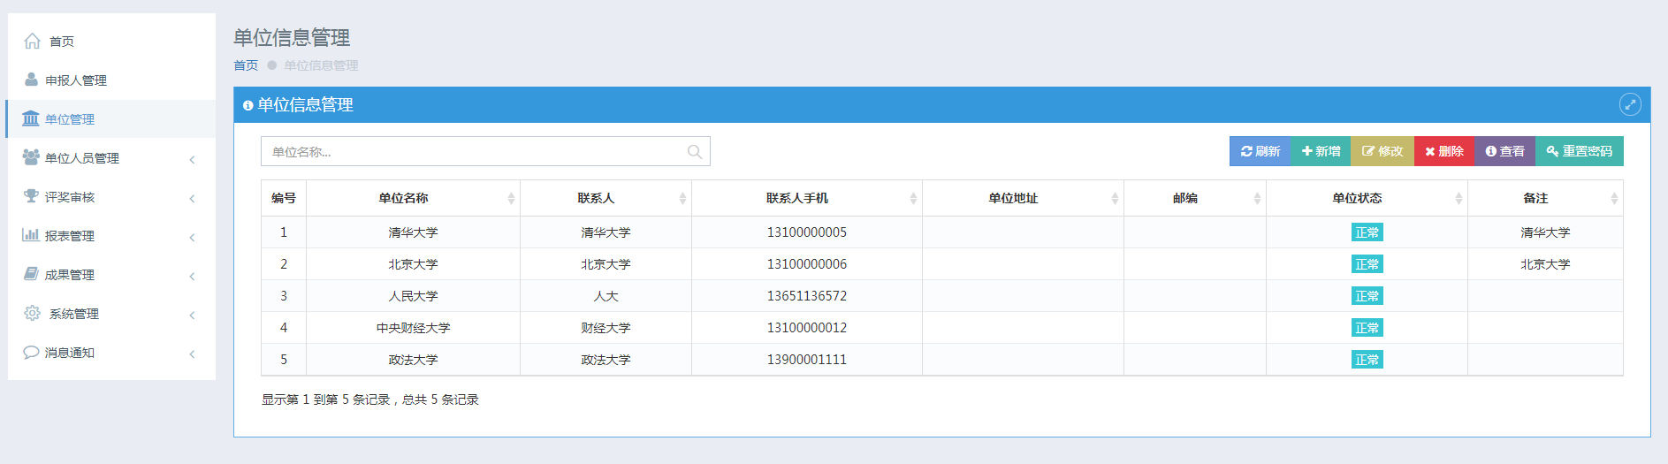
Task: Expand the 系统管理 submenu arrow
Action: click(192, 315)
